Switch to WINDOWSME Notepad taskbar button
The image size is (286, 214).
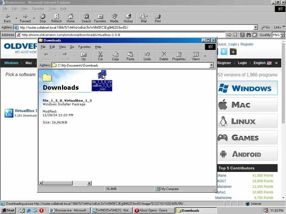(x=112, y=210)
